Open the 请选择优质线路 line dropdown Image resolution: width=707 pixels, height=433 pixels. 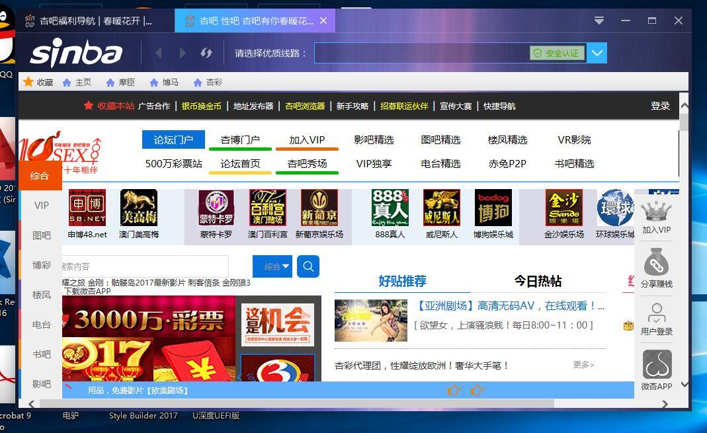596,53
